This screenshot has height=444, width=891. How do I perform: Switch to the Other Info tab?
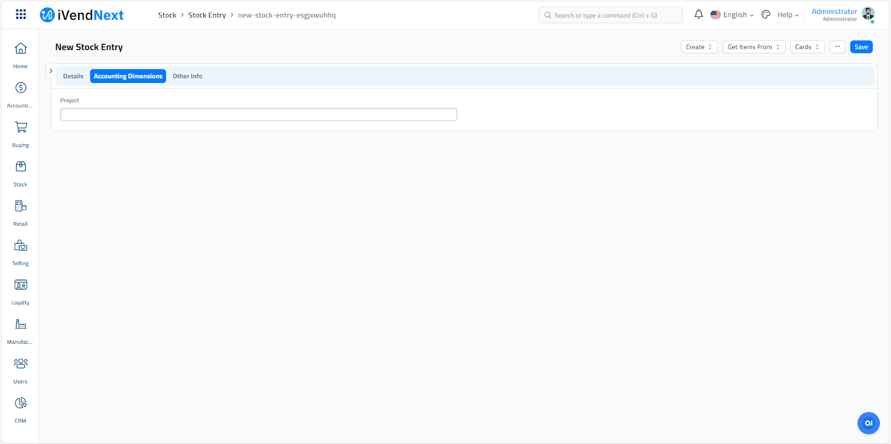click(x=187, y=76)
